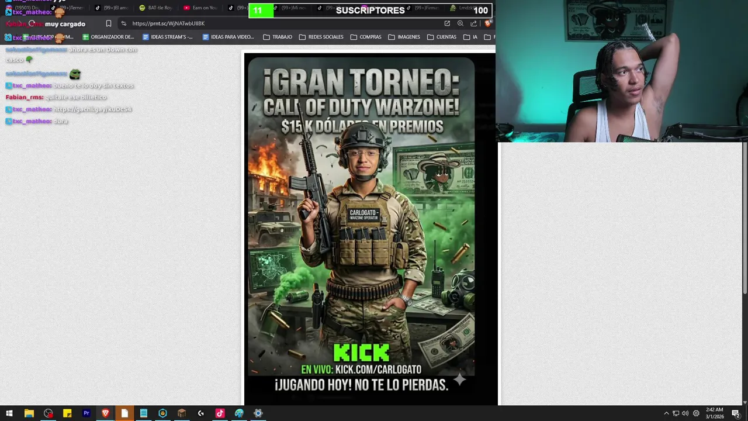Open the yellow hexagon app taskbar icon
Screen dimensions: 748x421
(162, 413)
